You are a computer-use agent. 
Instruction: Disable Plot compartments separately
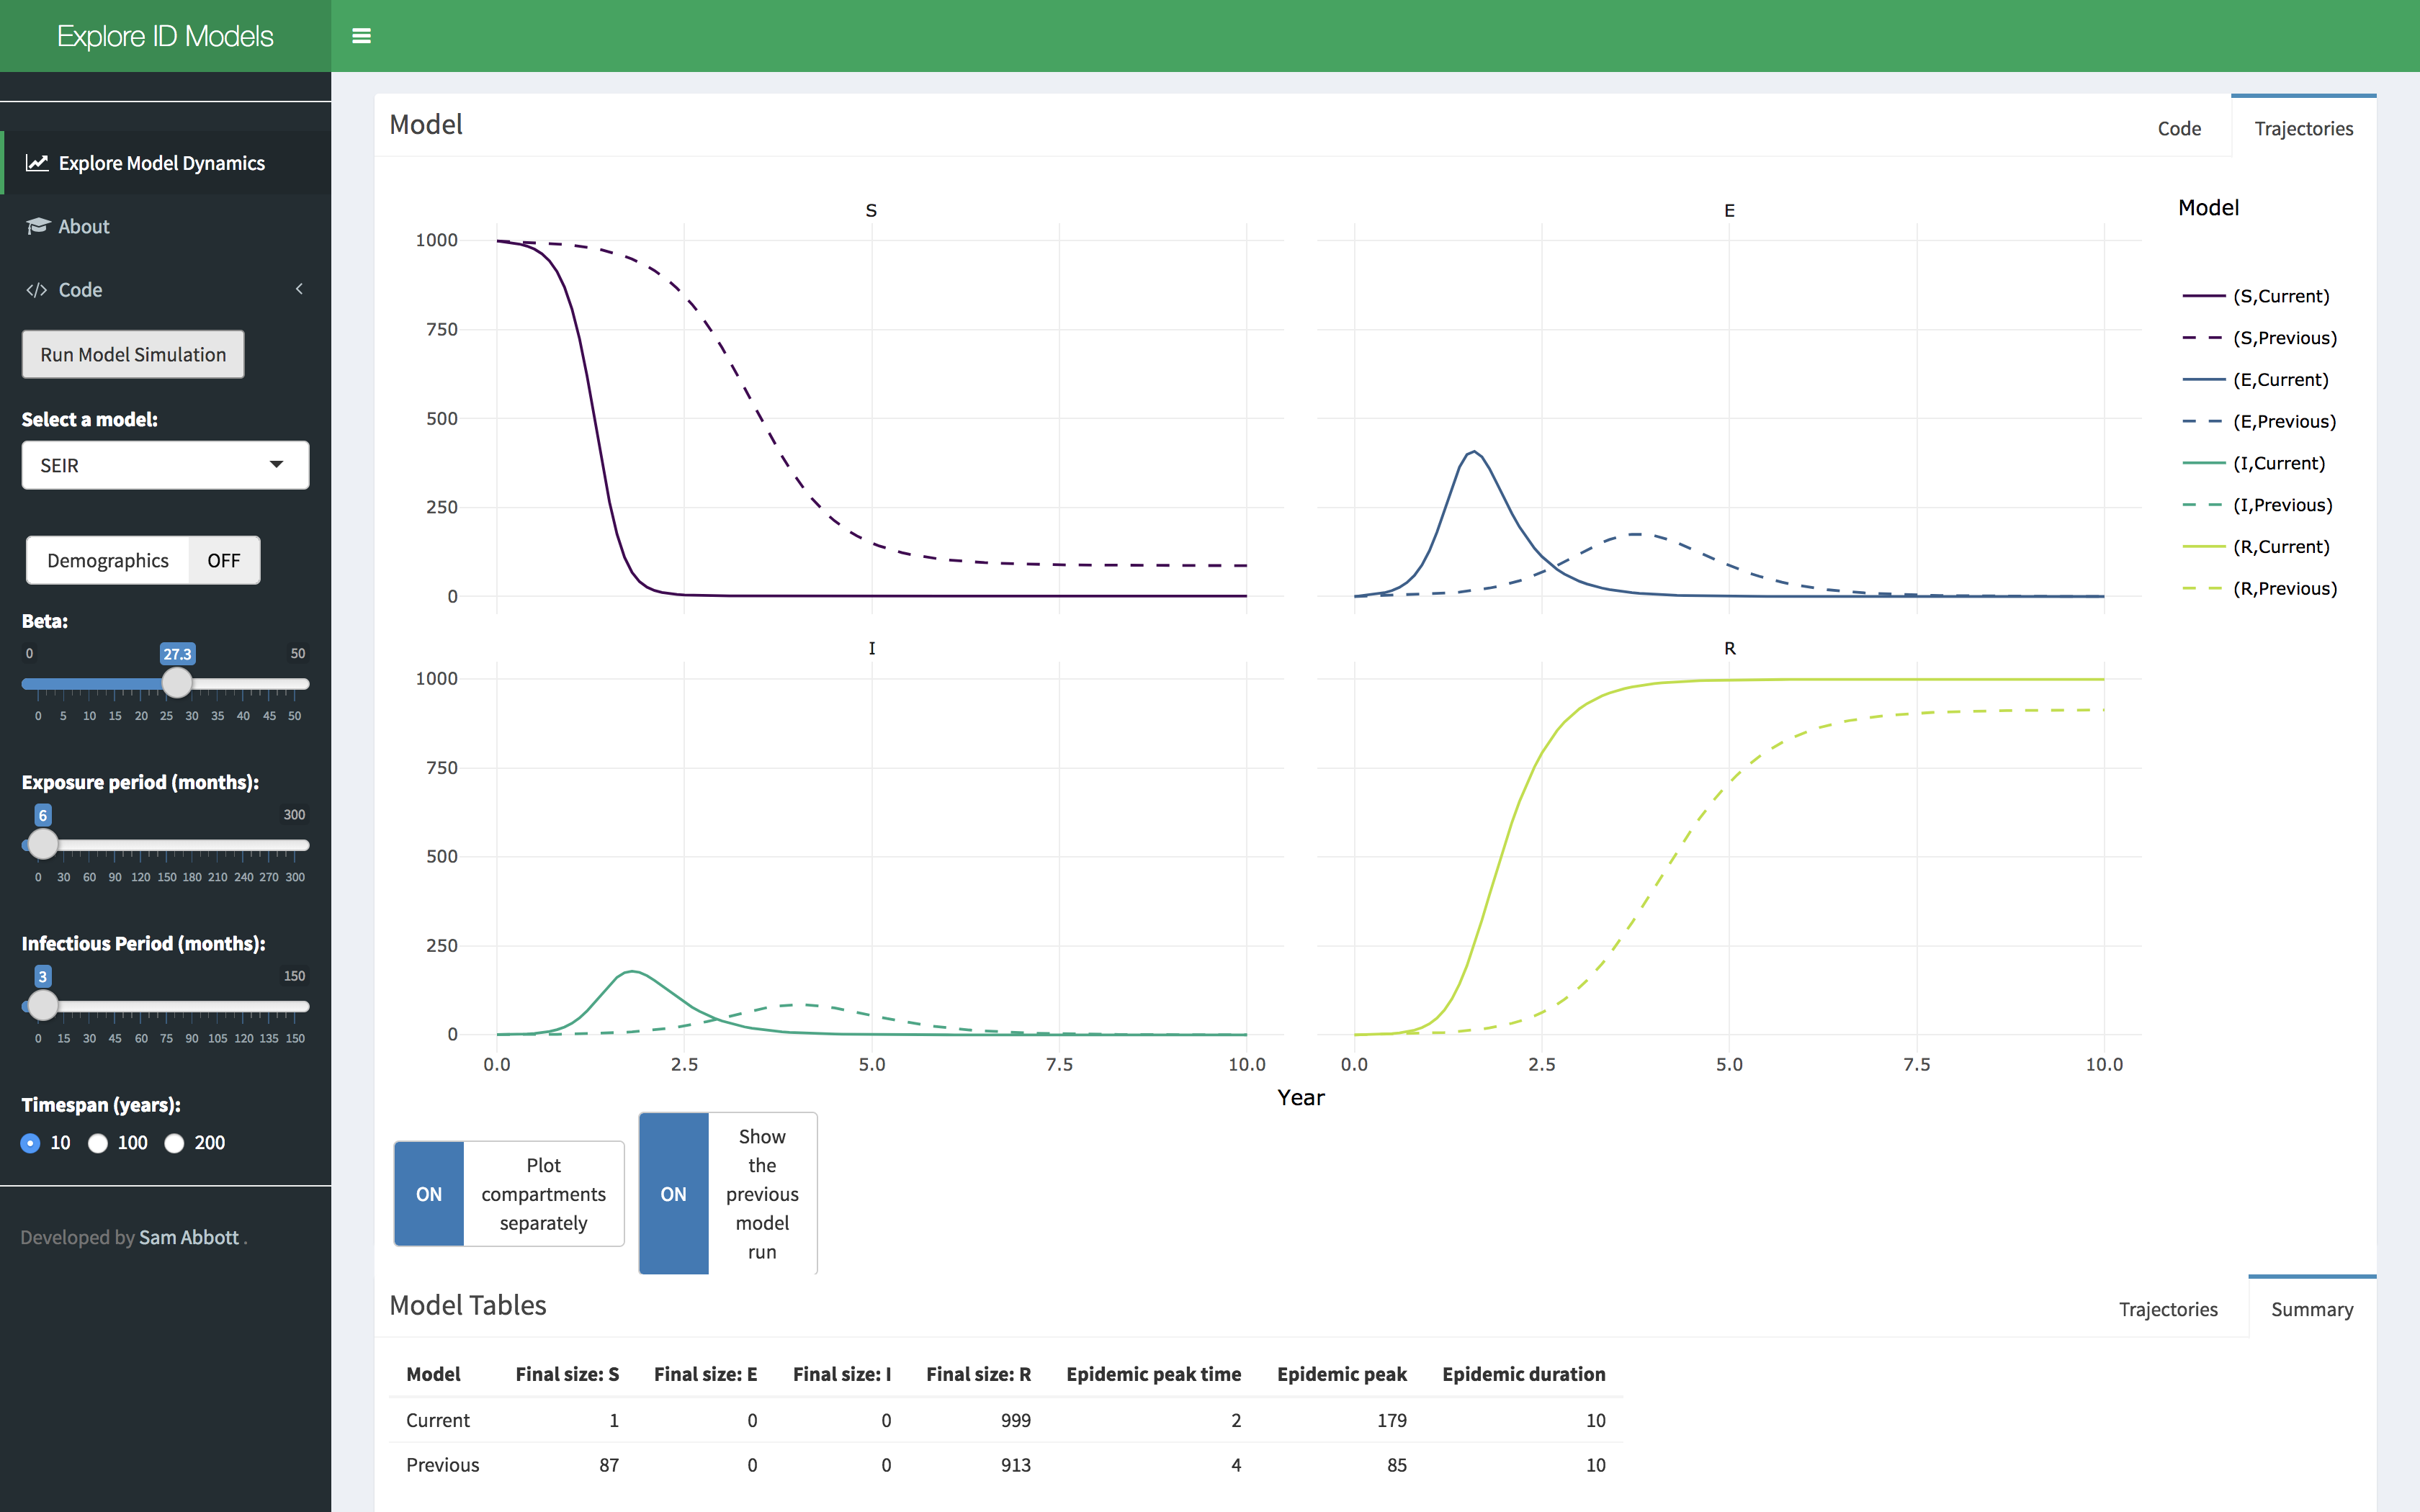(x=429, y=1193)
